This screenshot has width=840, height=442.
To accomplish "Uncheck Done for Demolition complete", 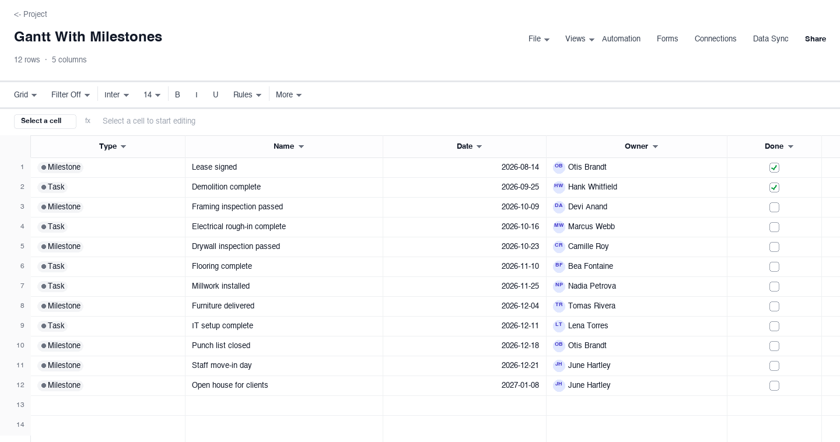I will [x=774, y=188].
